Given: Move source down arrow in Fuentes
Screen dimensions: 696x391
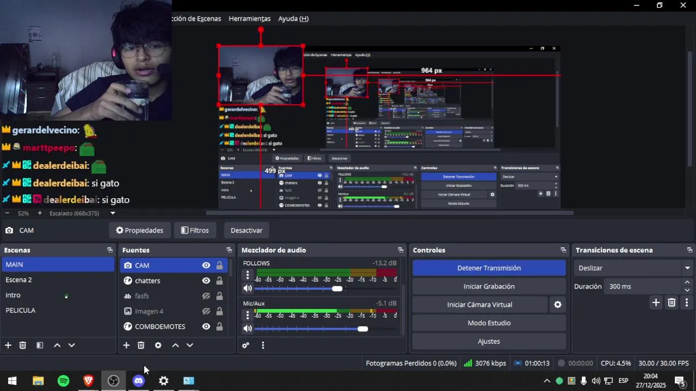Looking at the screenshot, I should tap(190, 345).
